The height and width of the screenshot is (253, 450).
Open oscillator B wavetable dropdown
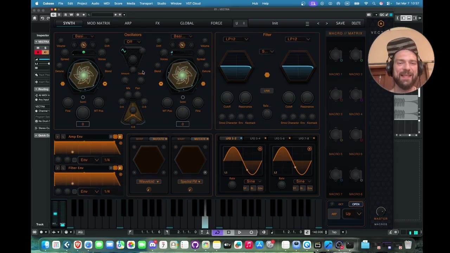tap(182, 36)
